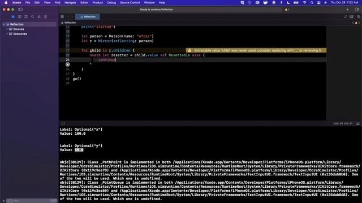362x203 pixels.
Task: Click the plus Library button
Action: [x=347, y=10]
